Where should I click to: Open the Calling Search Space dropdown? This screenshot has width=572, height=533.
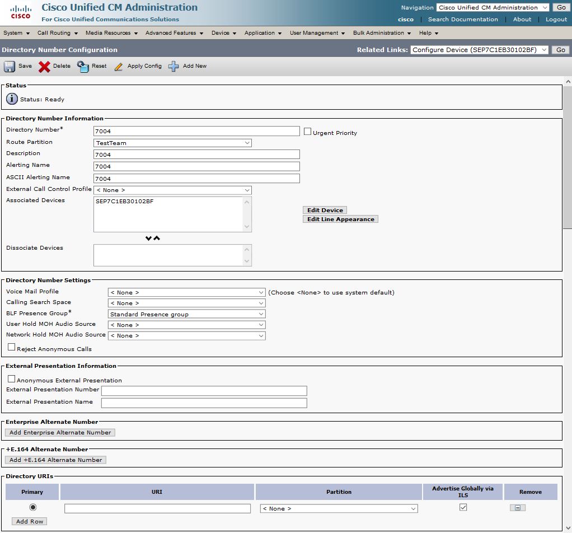point(186,303)
